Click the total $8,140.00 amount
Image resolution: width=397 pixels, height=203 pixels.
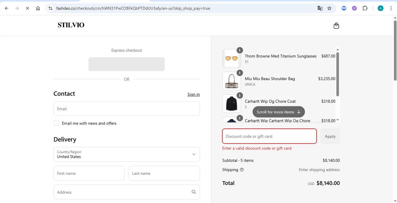328,183
